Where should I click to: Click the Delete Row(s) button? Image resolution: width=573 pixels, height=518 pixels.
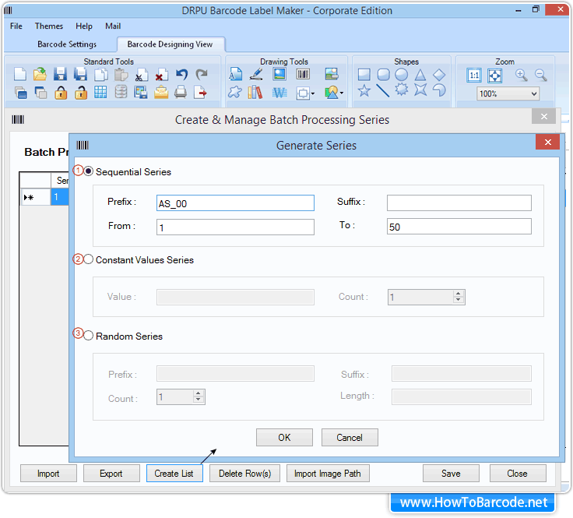[244, 474]
